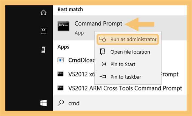Click the VS2012 ARM Cross Tools icon
This screenshot has width=192, height=116.
(61, 88)
